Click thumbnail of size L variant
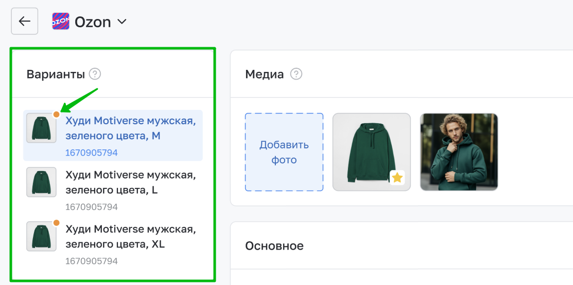 click(41, 182)
